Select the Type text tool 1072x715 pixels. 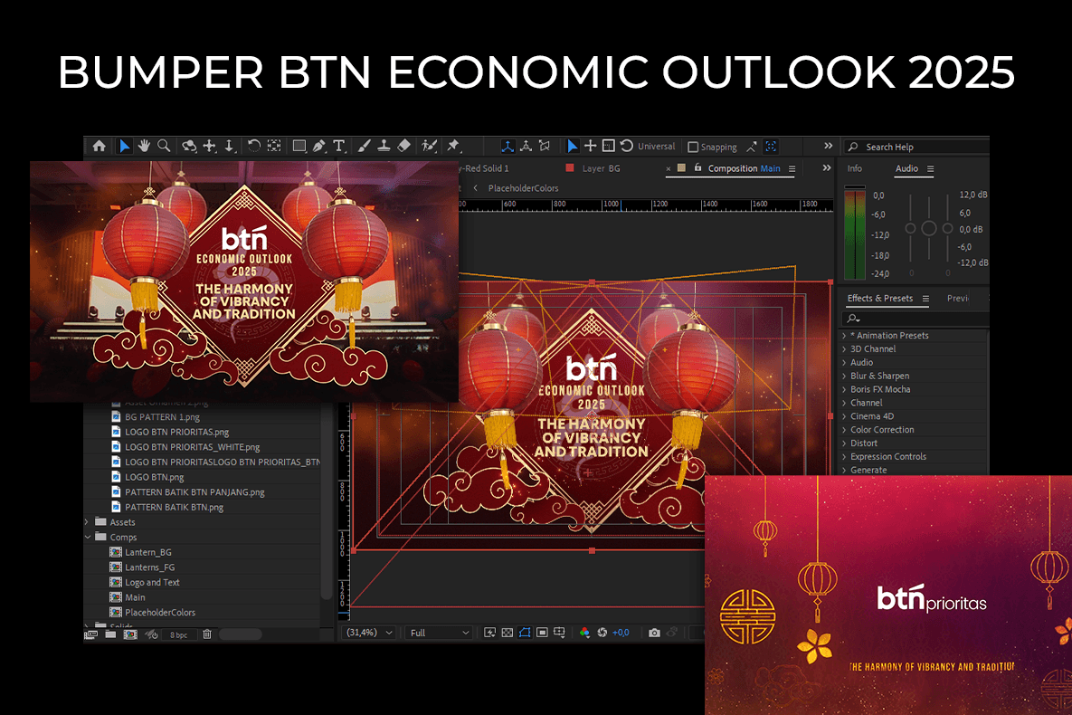pos(339,146)
